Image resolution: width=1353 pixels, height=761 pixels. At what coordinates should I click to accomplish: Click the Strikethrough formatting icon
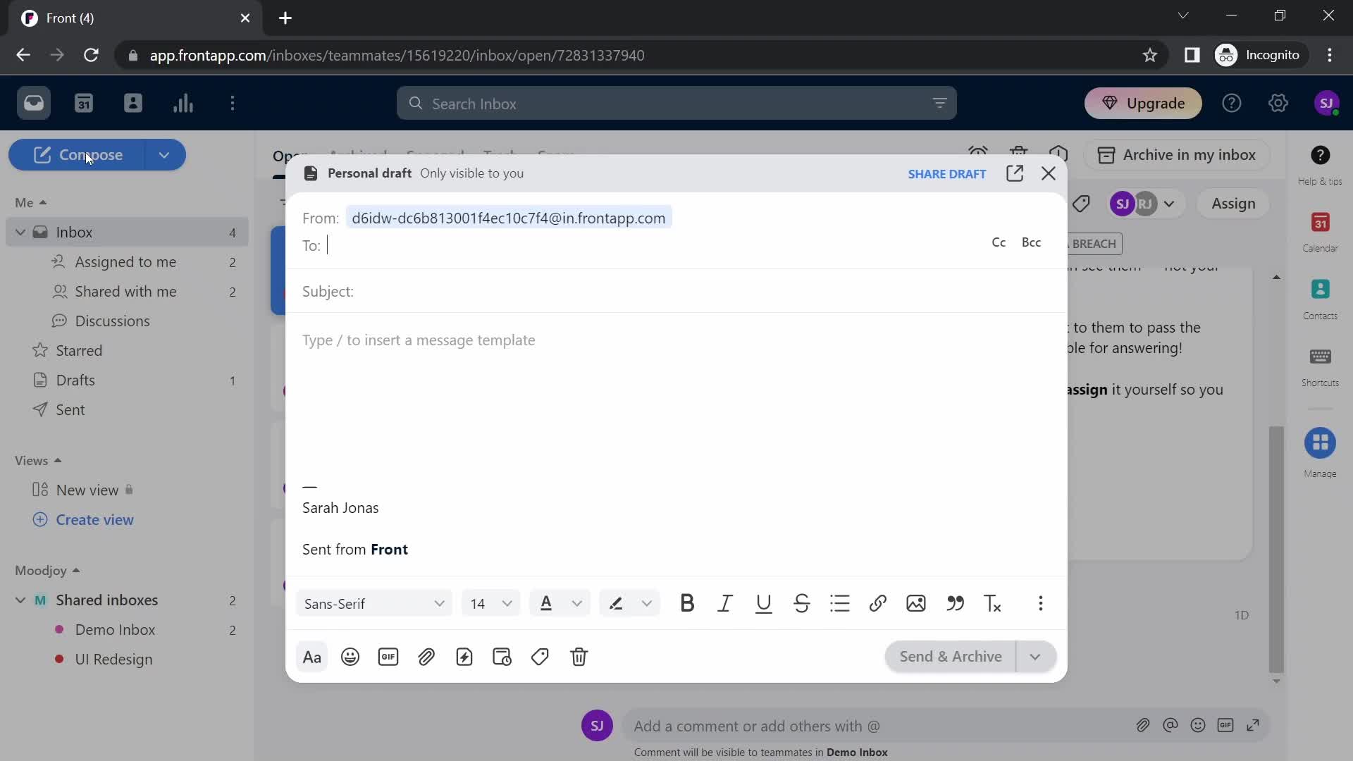(801, 603)
